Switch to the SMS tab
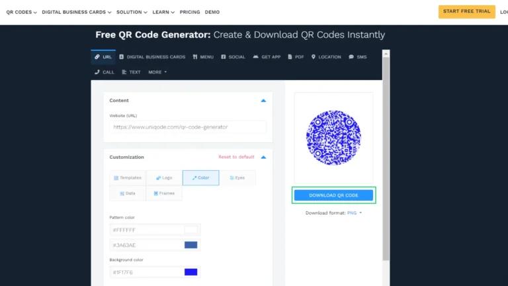Image resolution: width=508 pixels, height=286 pixels. point(358,57)
